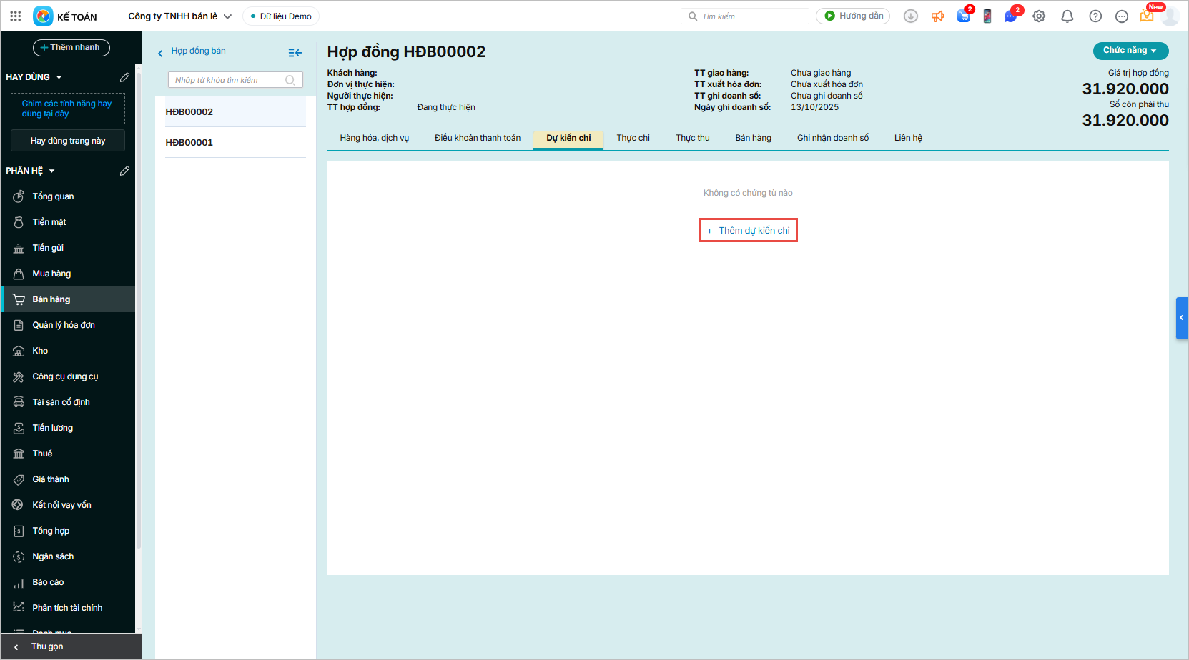Select contract HĐB00001 in the list
The image size is (1189, 660).
point(189,142)
